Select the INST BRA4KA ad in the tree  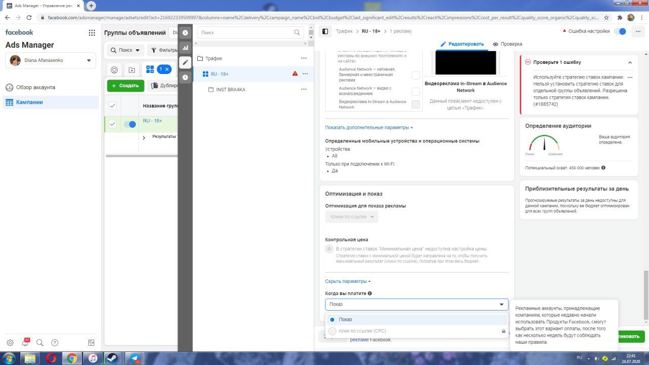231,89
